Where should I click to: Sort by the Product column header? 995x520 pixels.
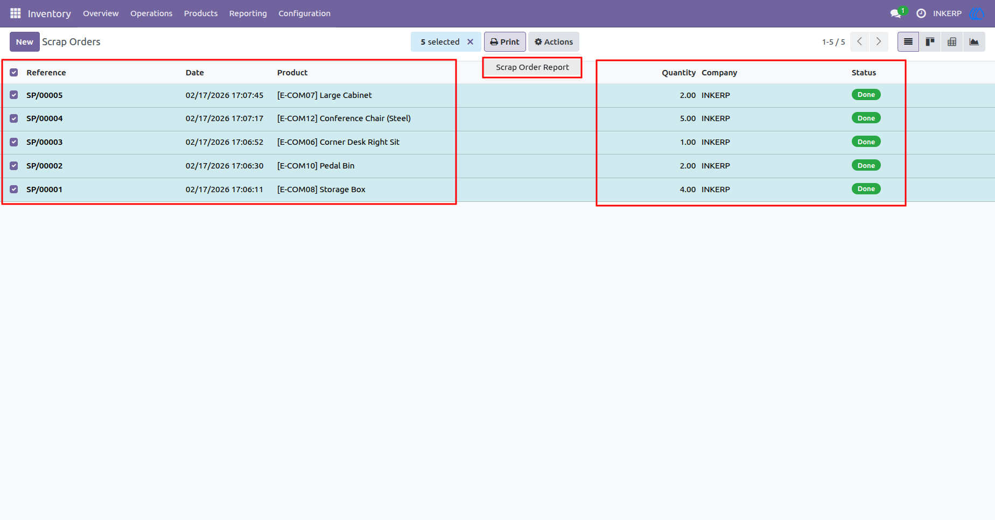point(292,73)
